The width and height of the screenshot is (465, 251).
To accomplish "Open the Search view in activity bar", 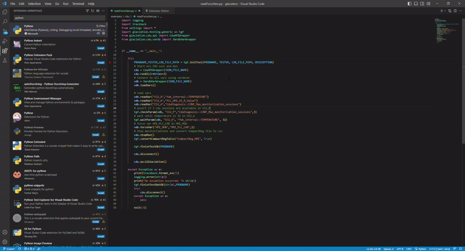I will (5, 21).
